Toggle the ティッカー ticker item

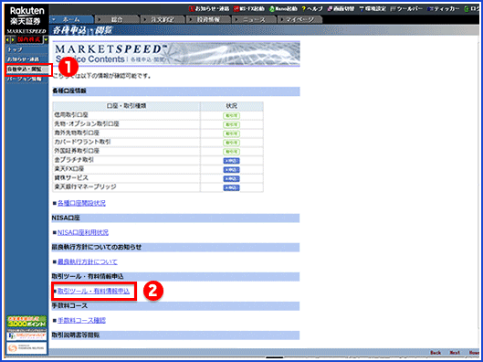tap(443, 8)
